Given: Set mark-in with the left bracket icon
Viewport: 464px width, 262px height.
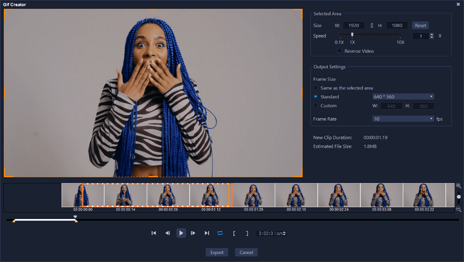Looking at the screenshot, I should click(x=234, y=233).
